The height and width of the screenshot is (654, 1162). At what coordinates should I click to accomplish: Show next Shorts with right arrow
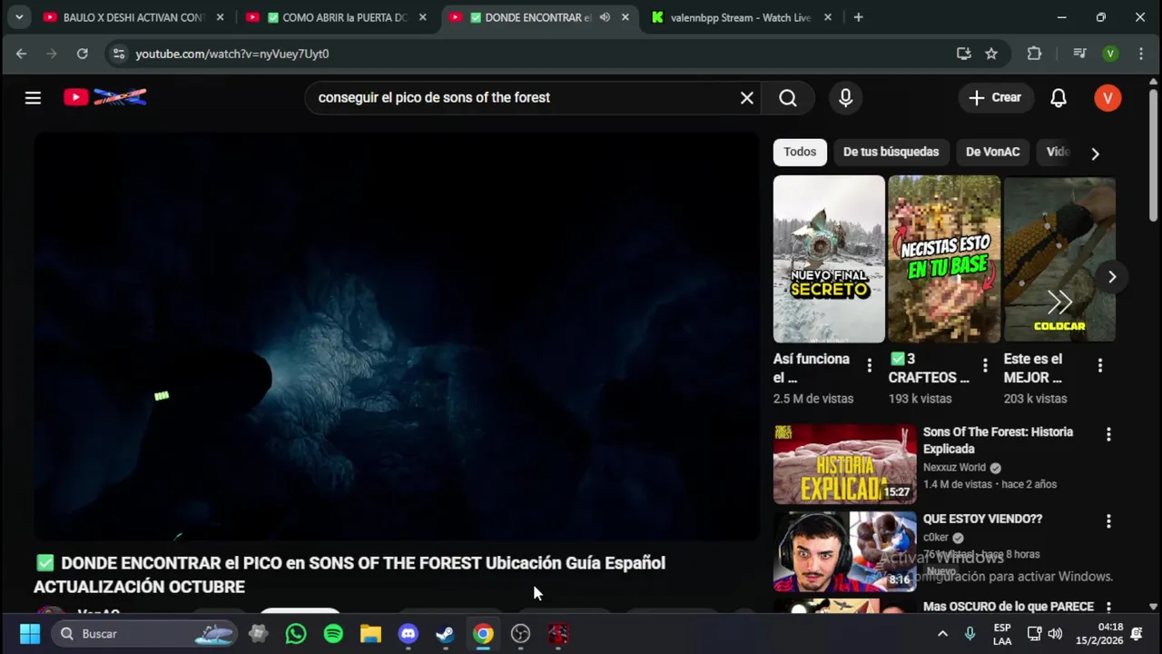coord(1112,276)
